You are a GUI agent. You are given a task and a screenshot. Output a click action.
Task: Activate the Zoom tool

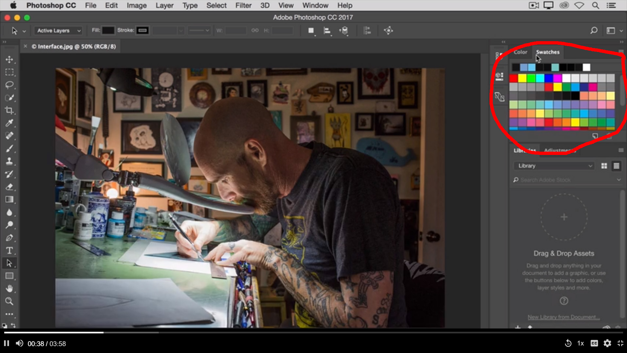(10, 301)
